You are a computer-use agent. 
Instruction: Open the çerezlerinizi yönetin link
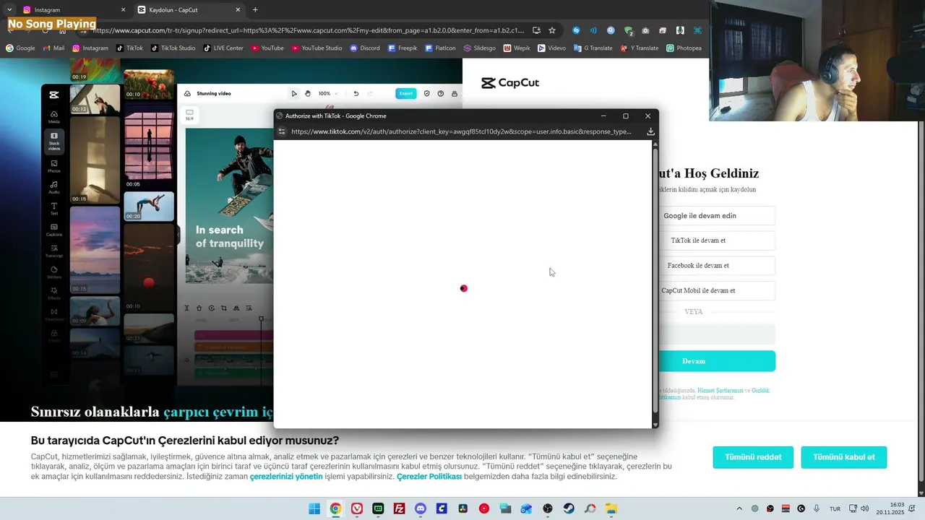point(286,477)
